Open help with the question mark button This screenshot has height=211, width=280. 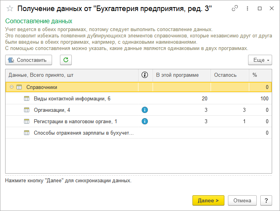[267, 200]
